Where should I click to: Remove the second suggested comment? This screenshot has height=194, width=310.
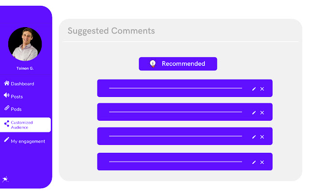coord(262,113)
